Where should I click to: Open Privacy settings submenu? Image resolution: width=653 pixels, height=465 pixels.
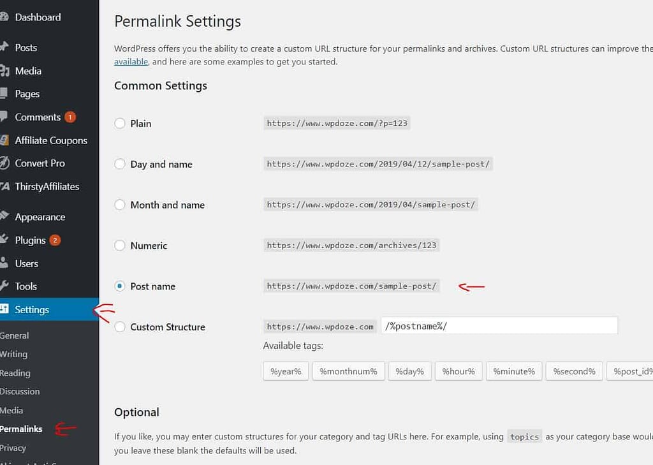tap(13, 448)
